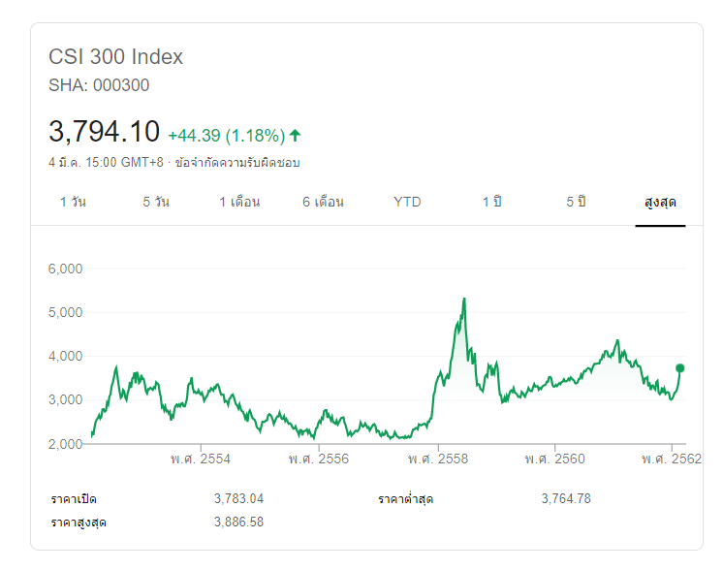Click the พ.ศ. 2558 axis label
This screenshot has height=570, width=723.
[x=437, y=459]
